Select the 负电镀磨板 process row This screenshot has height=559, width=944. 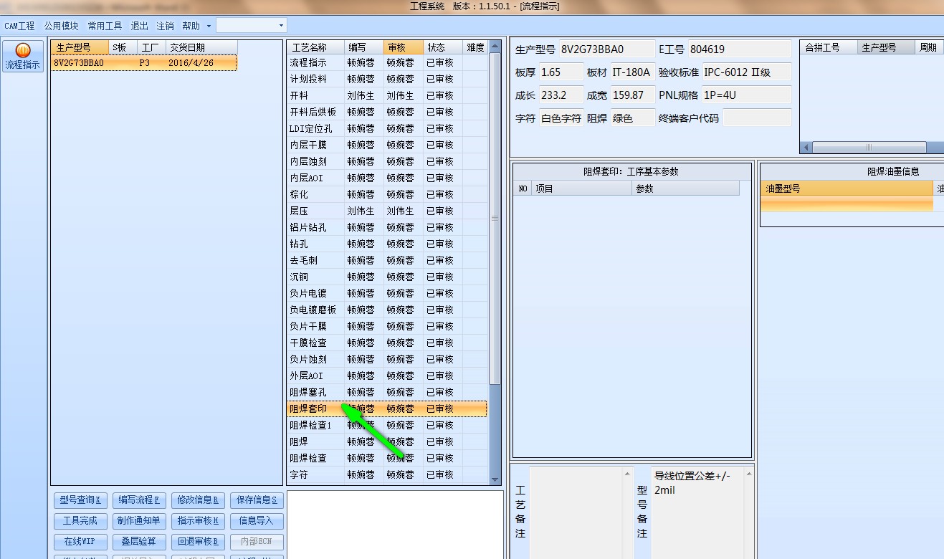click(387, 310)
